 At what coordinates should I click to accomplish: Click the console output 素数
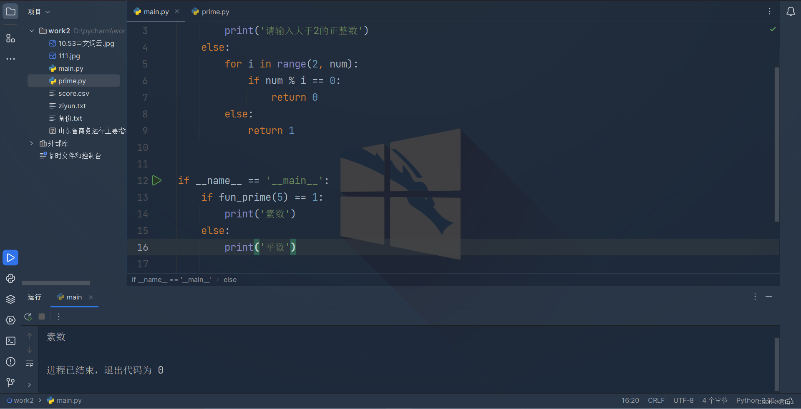pos(56,337)
